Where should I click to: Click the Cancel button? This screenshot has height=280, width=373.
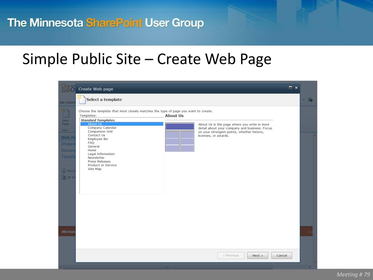pyautogui.click(x=282, y=256)
